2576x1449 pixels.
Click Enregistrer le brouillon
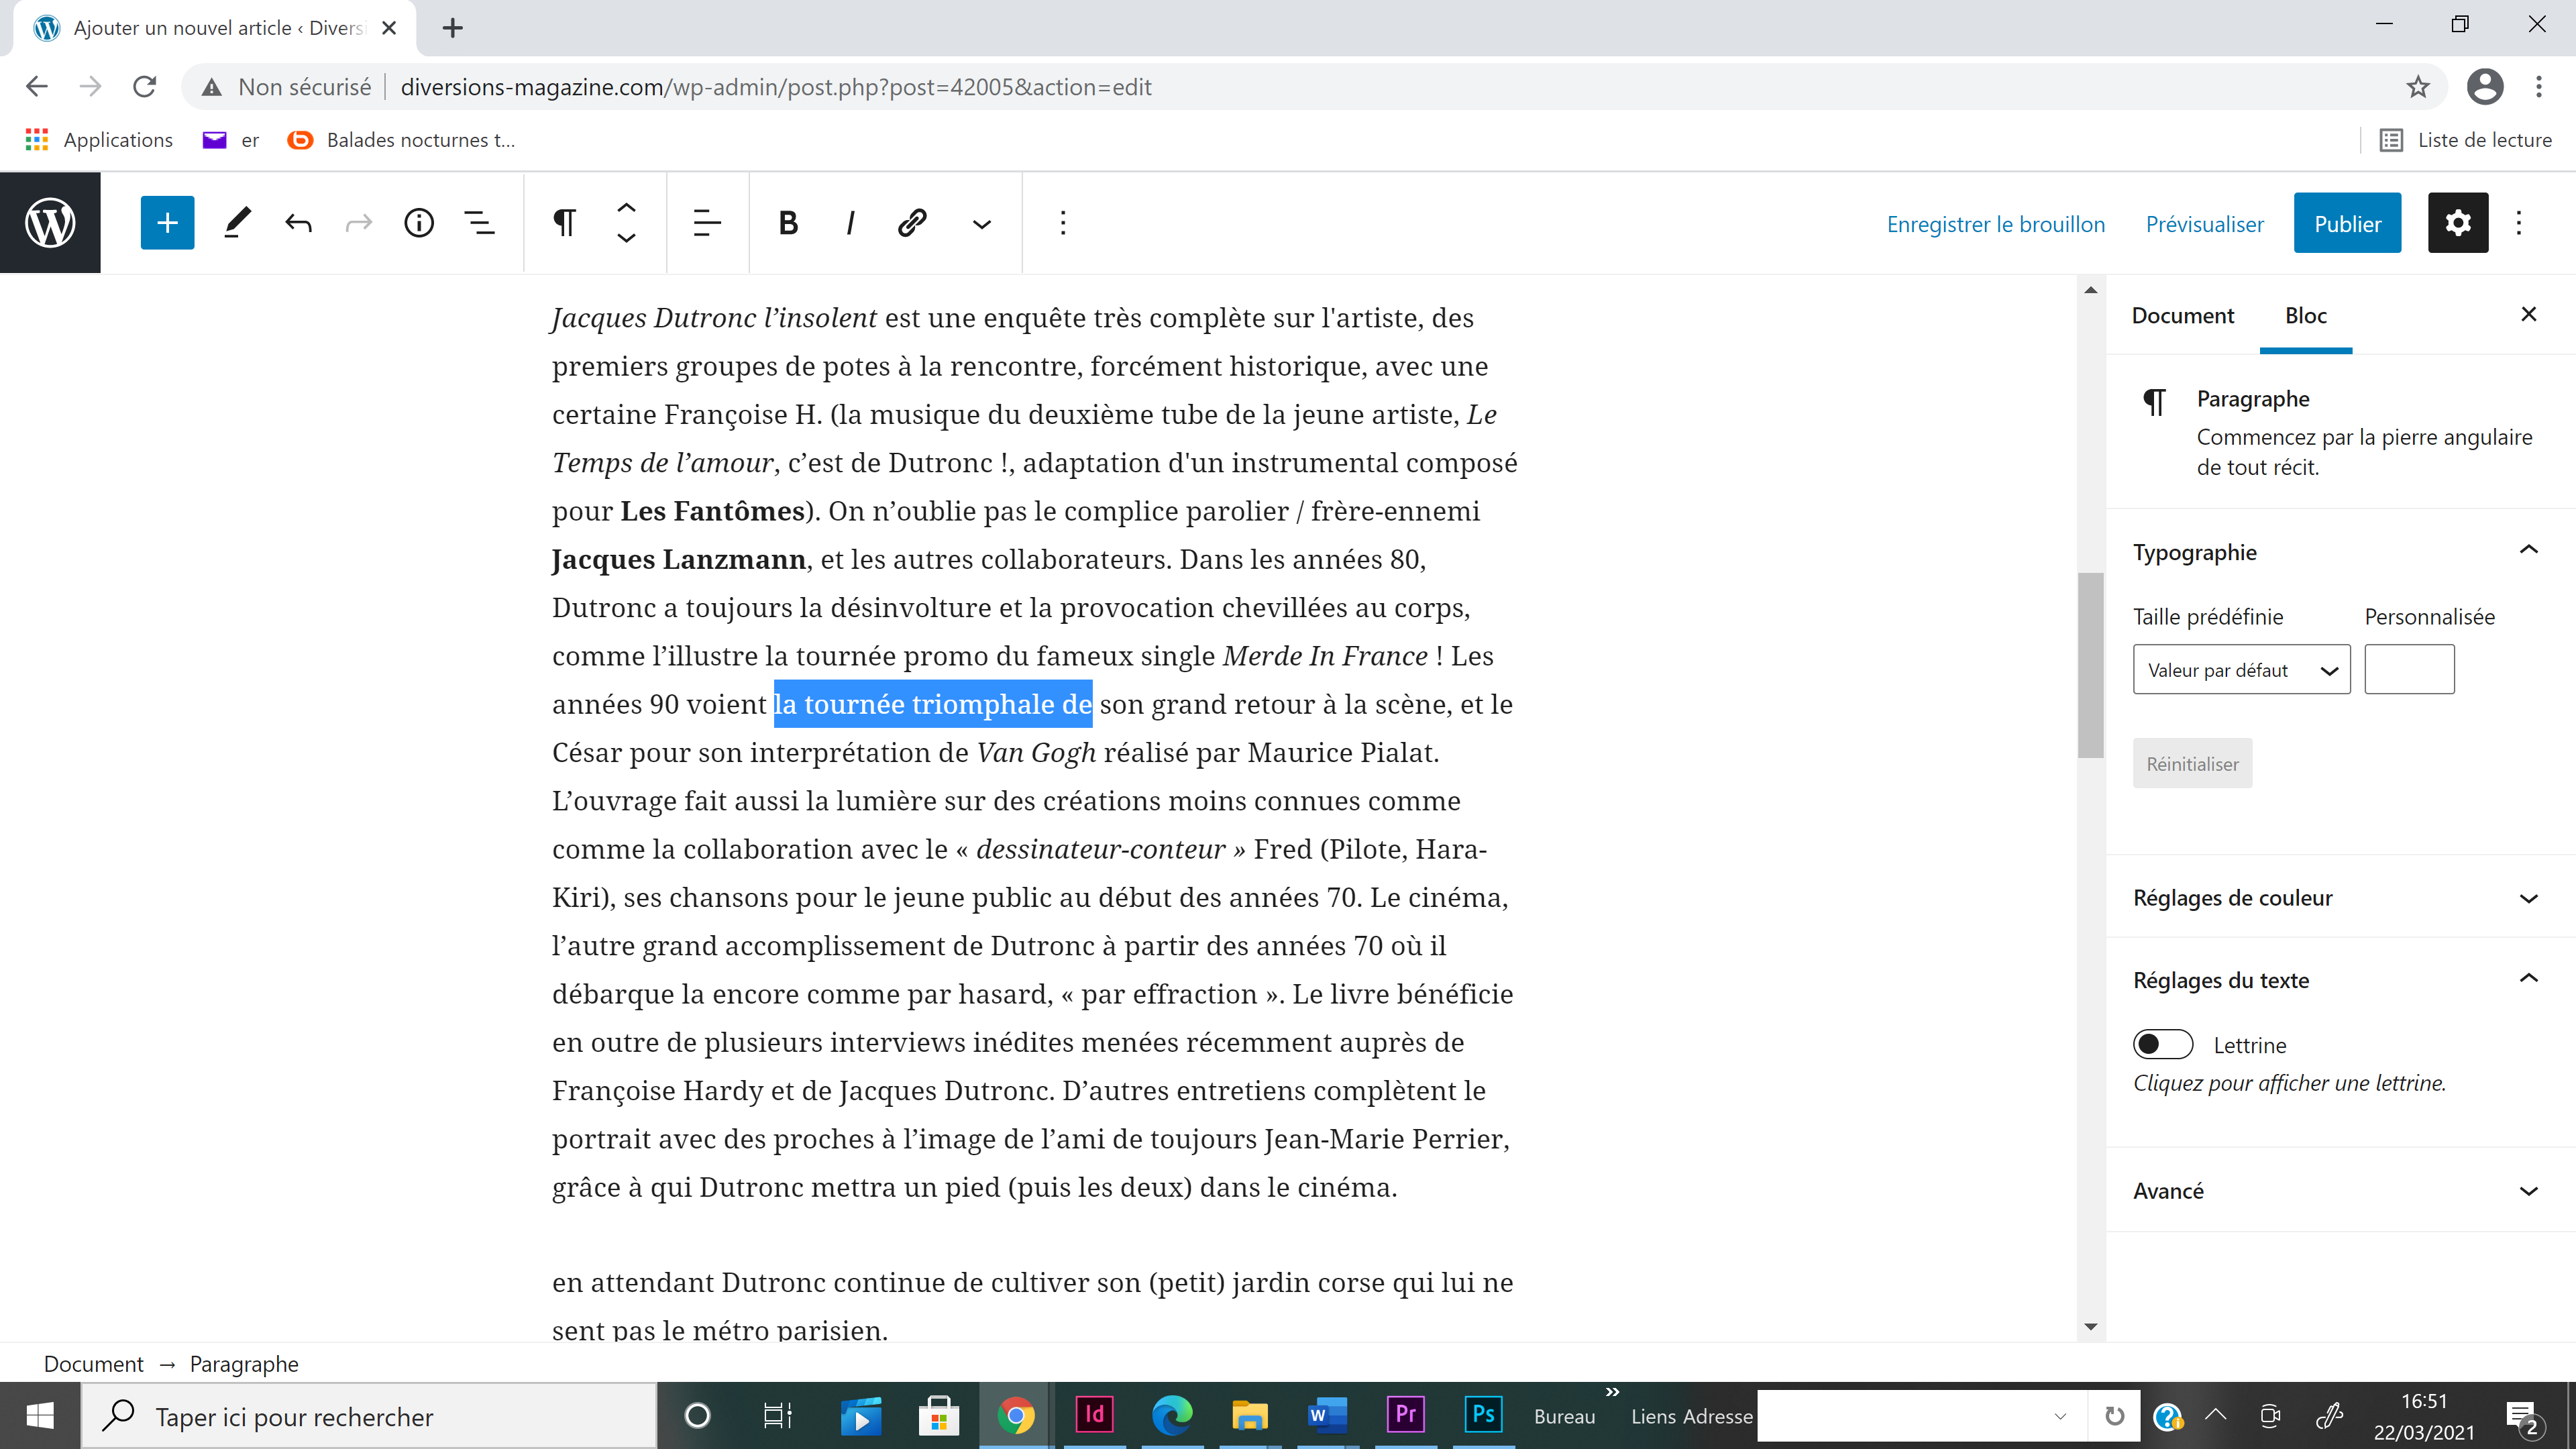[x=1995, y=224]
